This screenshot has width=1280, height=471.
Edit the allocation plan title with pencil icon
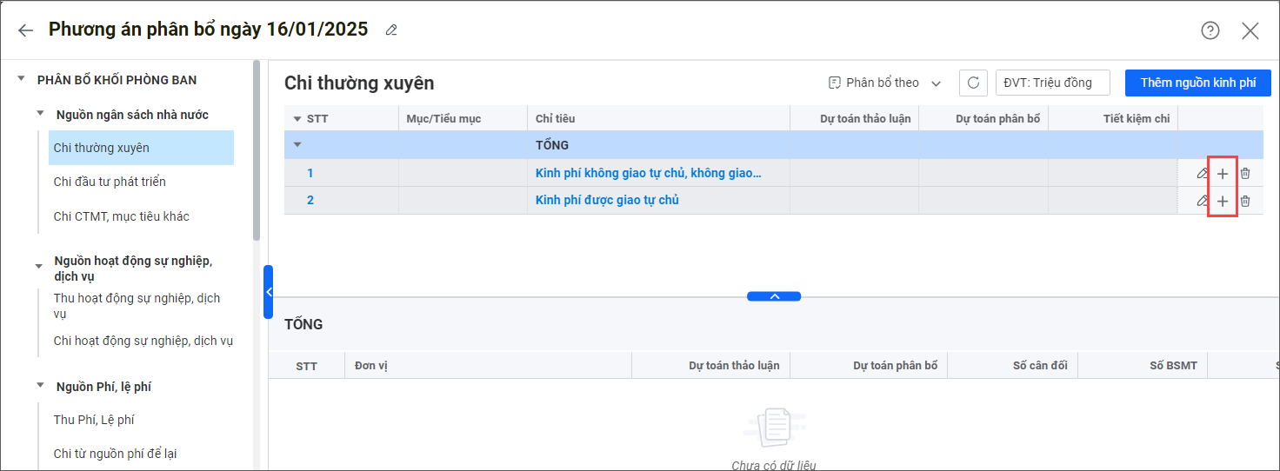[x=391, y=30]
